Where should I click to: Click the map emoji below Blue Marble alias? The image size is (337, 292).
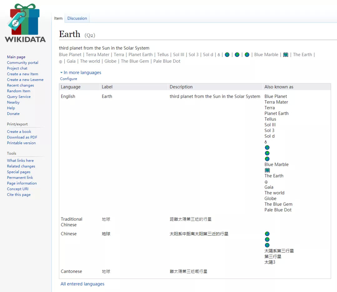click(267, 170)
